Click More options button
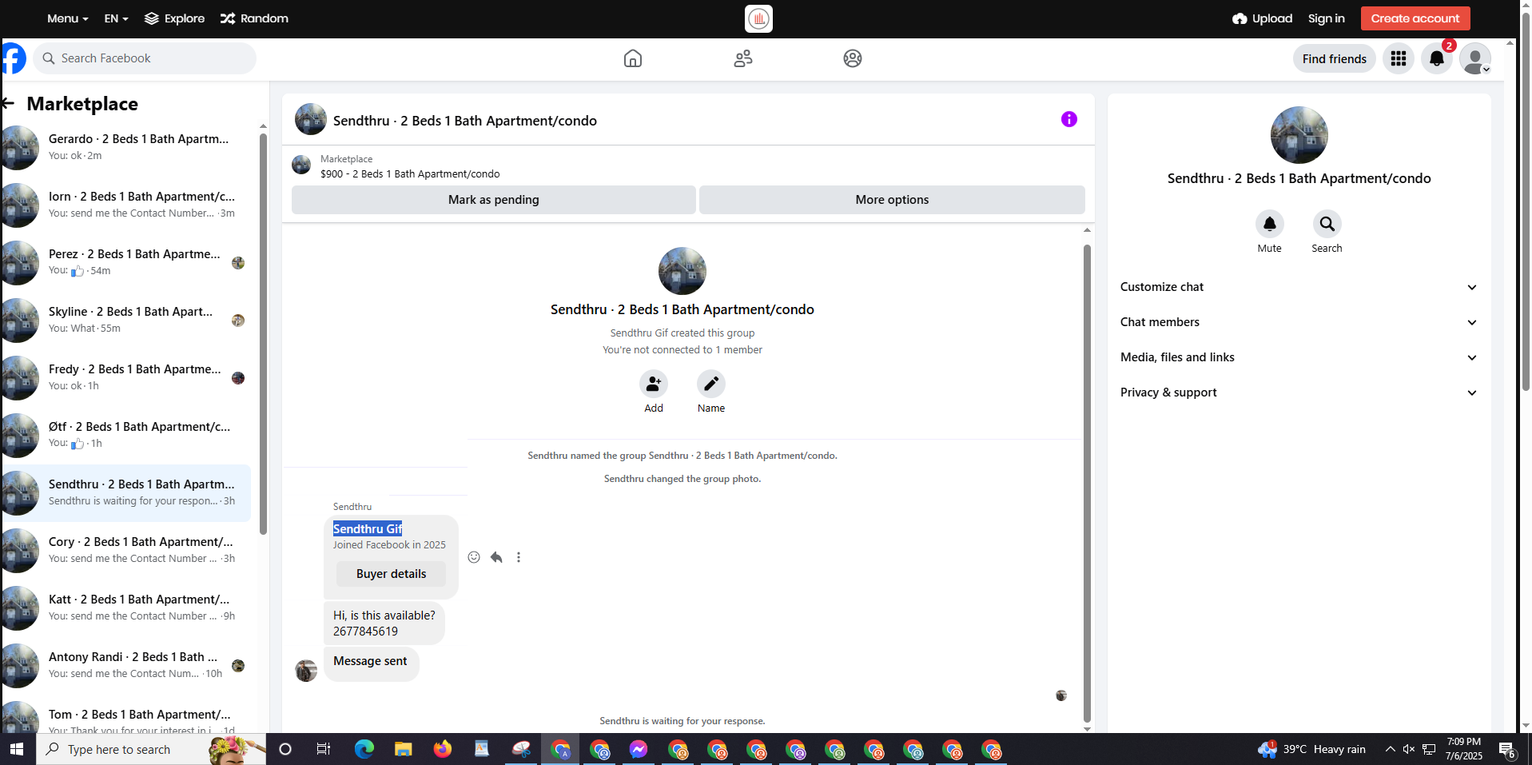Screen dimensions: 1532x765 coord(892,200)
